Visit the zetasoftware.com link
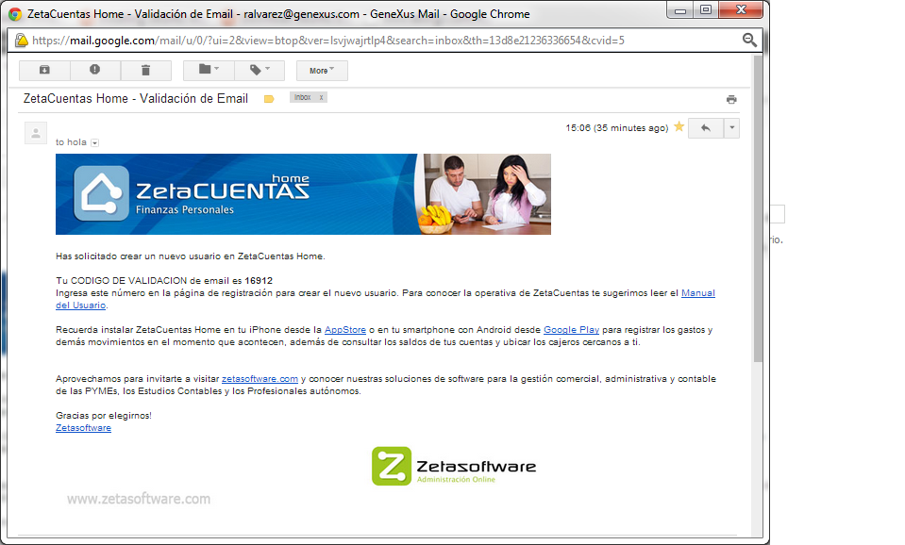 point(260,379)
